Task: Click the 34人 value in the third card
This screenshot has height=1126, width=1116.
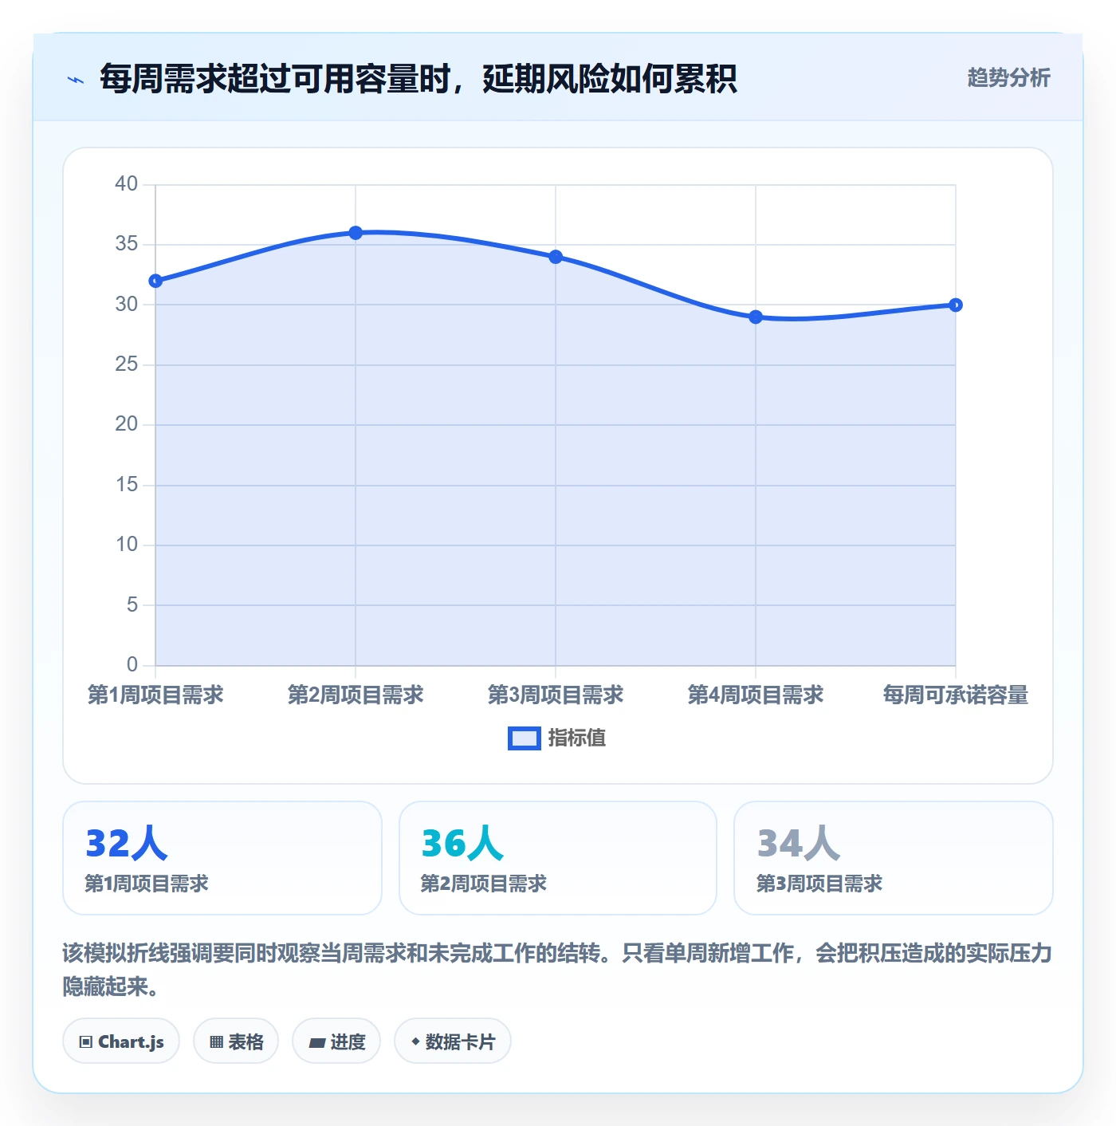Action: click(798, 844)
